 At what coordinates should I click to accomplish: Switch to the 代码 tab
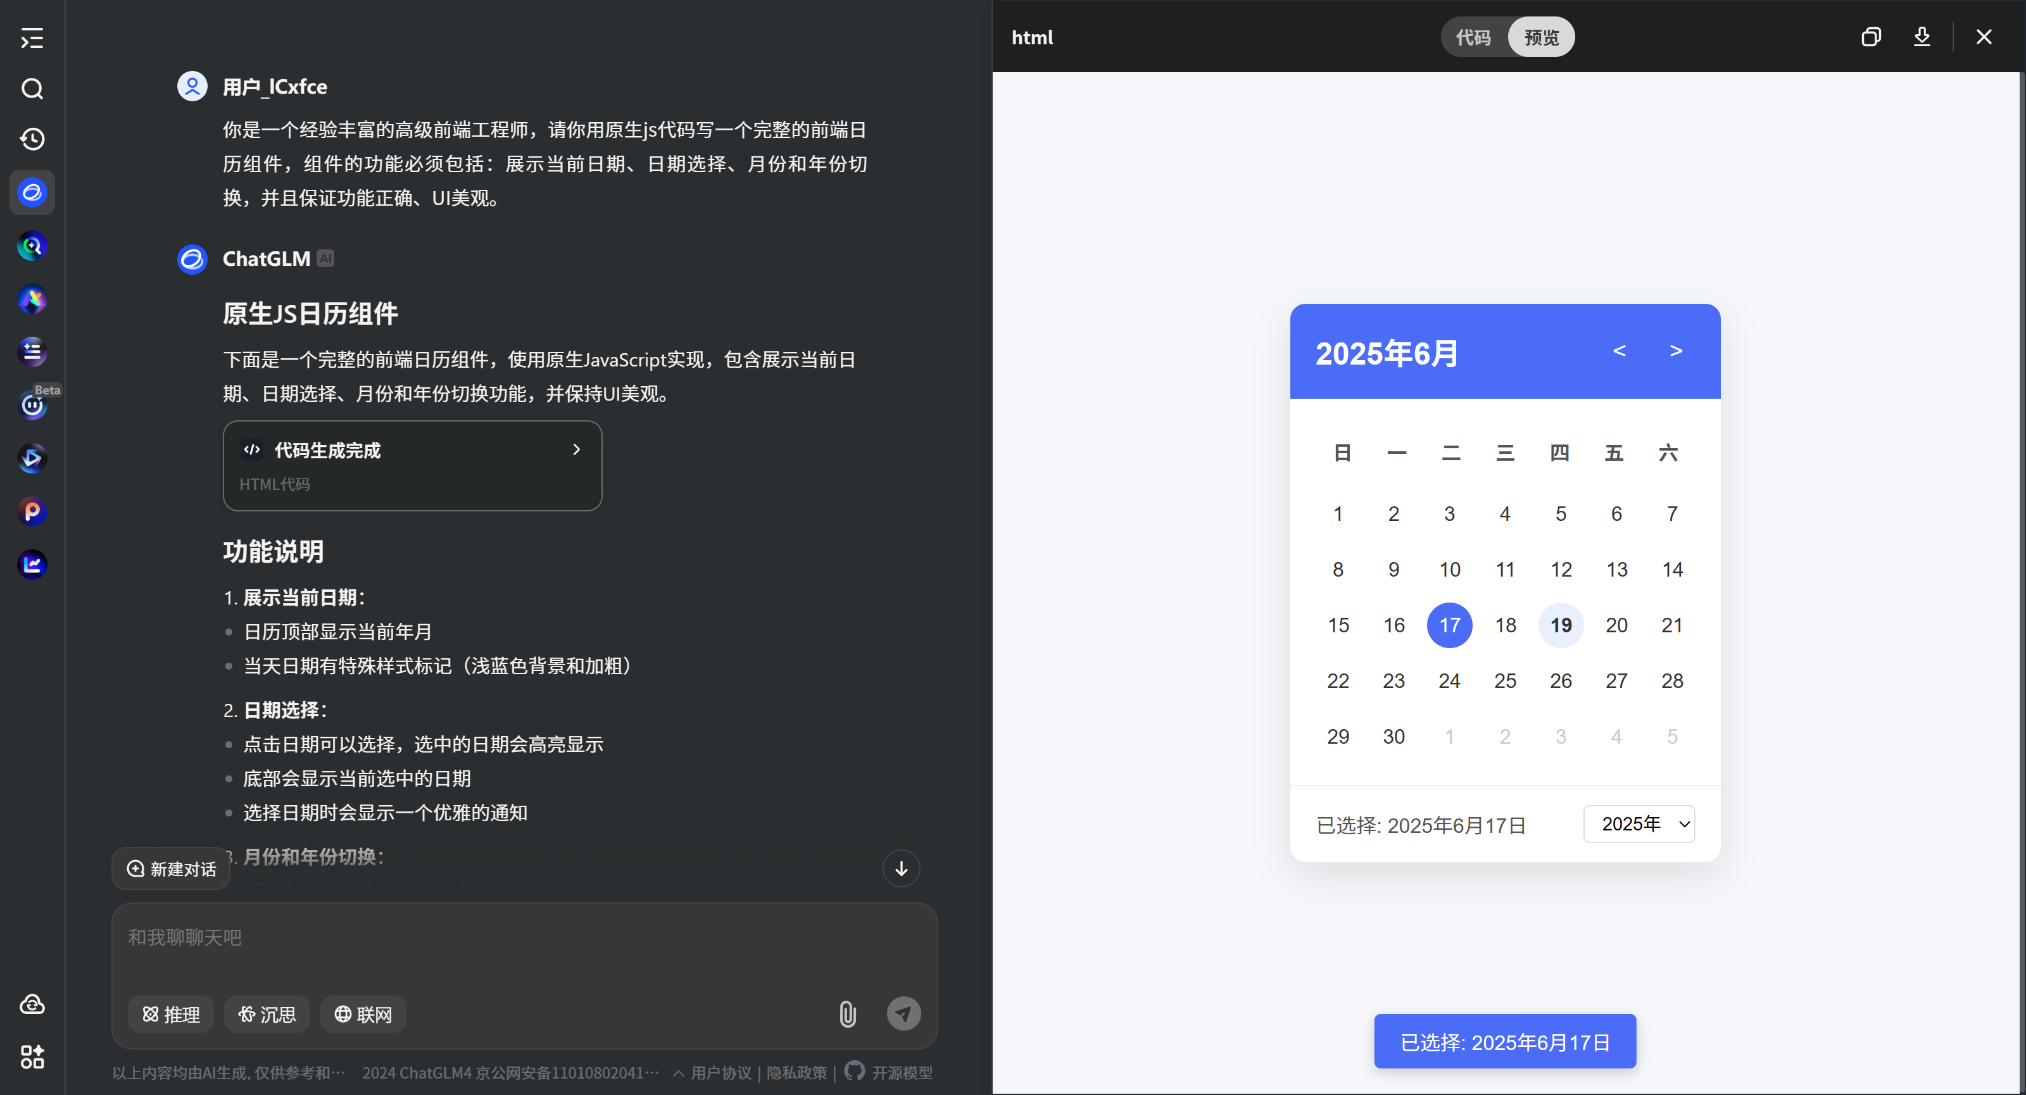[1473, 37]
